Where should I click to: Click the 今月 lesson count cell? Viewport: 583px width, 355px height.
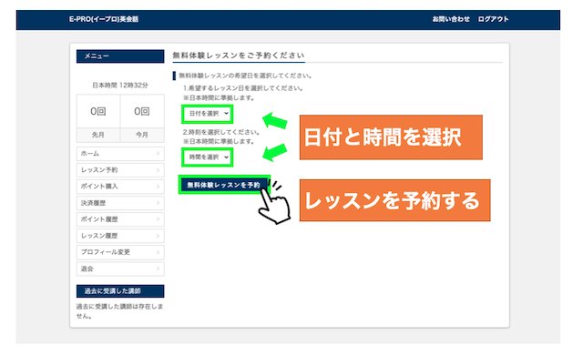(x=142, y=118)
